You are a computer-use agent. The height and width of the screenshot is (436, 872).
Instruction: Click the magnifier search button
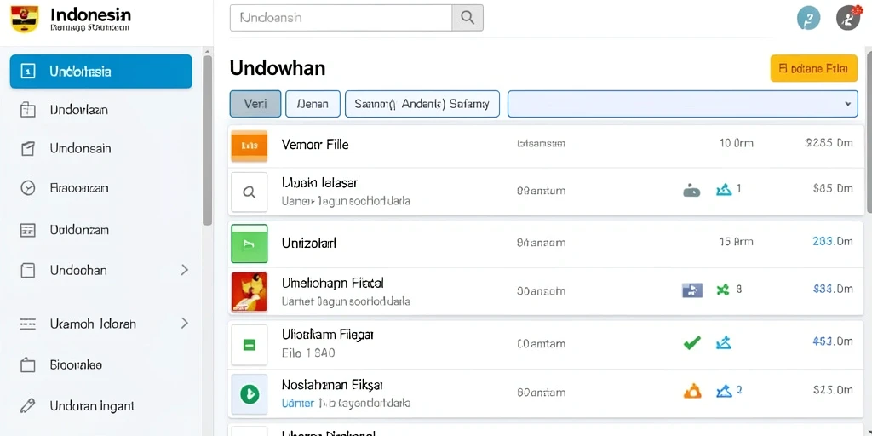click(x=468, y=18)
